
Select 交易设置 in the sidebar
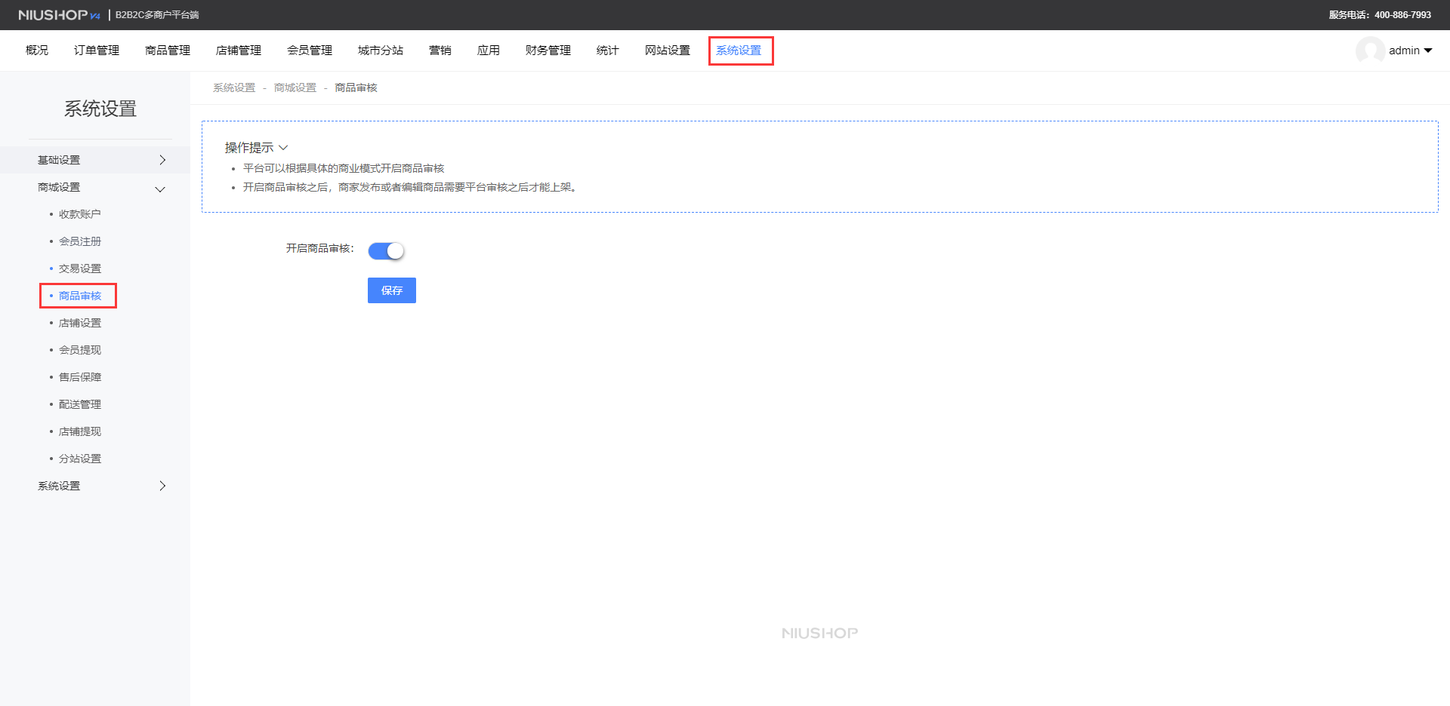[x=80, y=269]
